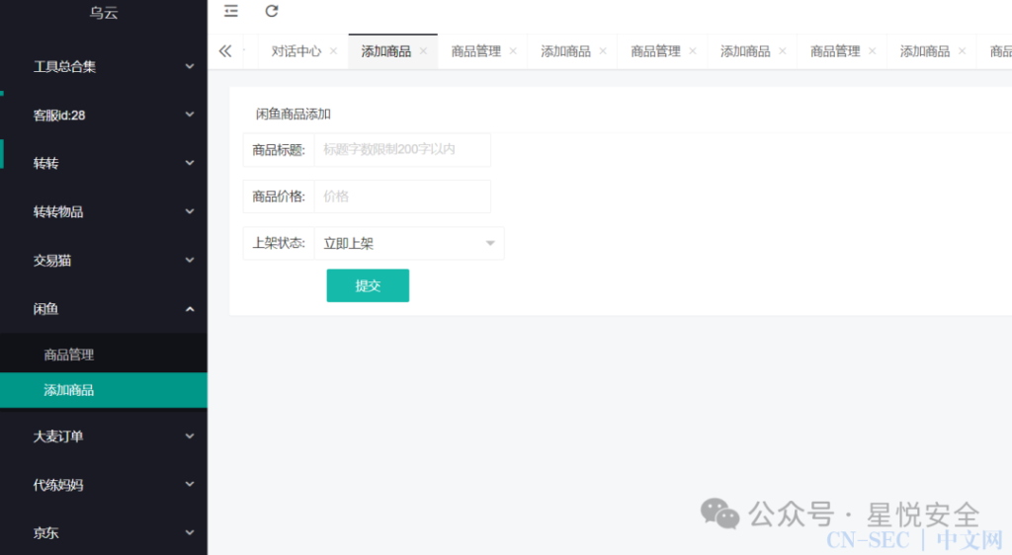Click the 乌云 logo text
Viewport: 1012px width, 555px height.
point(104,12)
